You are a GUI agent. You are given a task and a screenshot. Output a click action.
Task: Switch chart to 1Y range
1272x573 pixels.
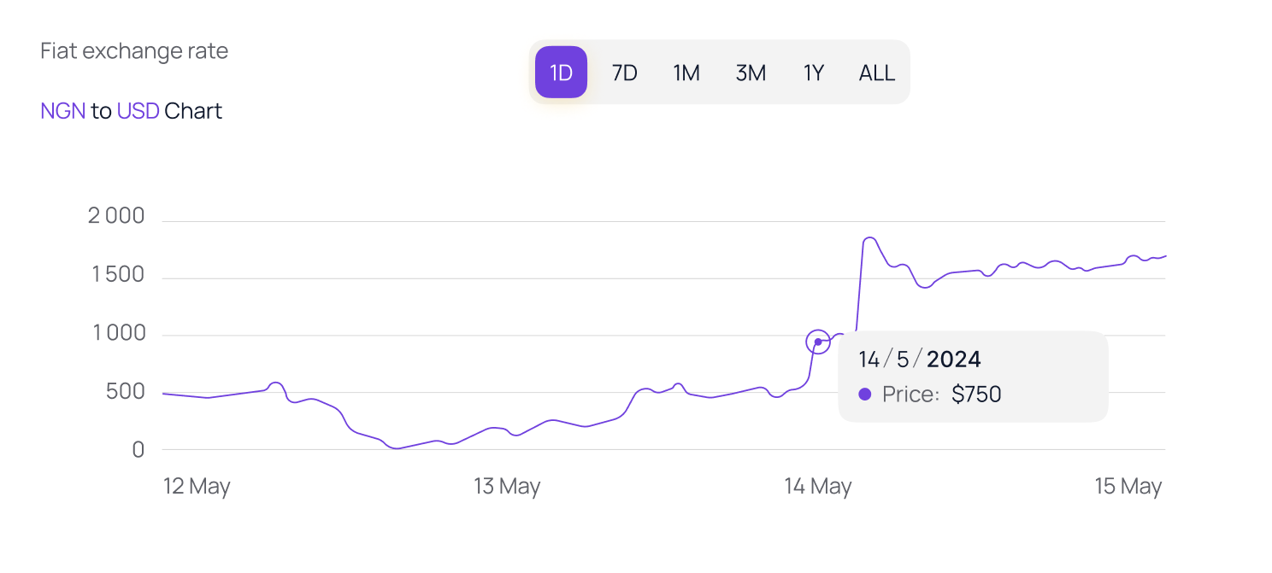[x=813, y=73]
